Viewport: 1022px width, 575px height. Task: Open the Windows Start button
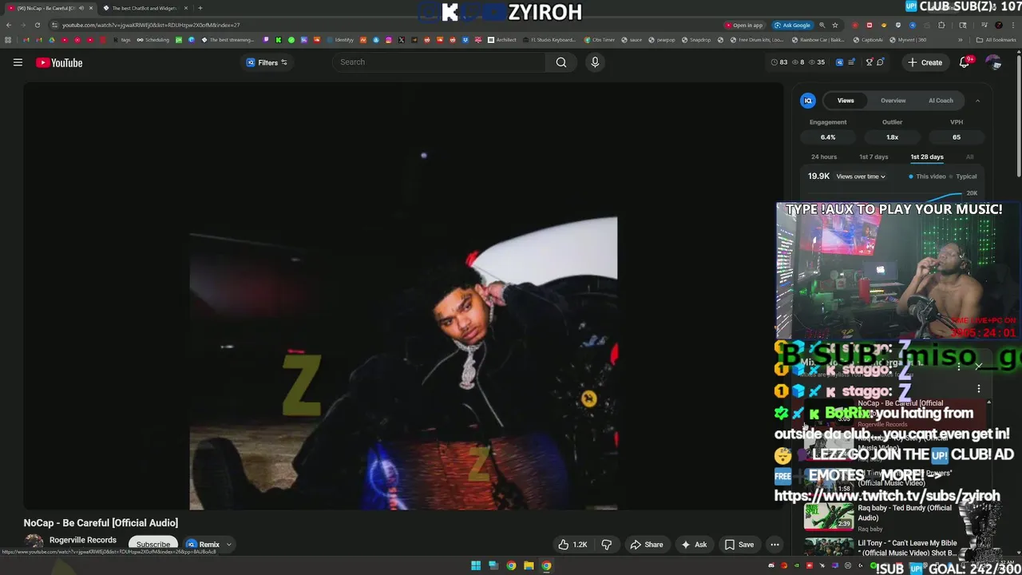(476, 566)
